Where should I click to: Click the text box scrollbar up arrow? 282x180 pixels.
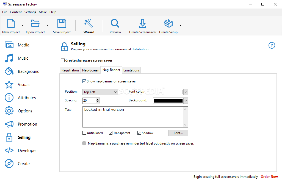click(186, 109)
